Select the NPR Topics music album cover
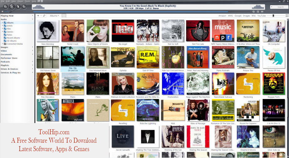This screenshot has height=158, width=289. [x=223, y=31]
